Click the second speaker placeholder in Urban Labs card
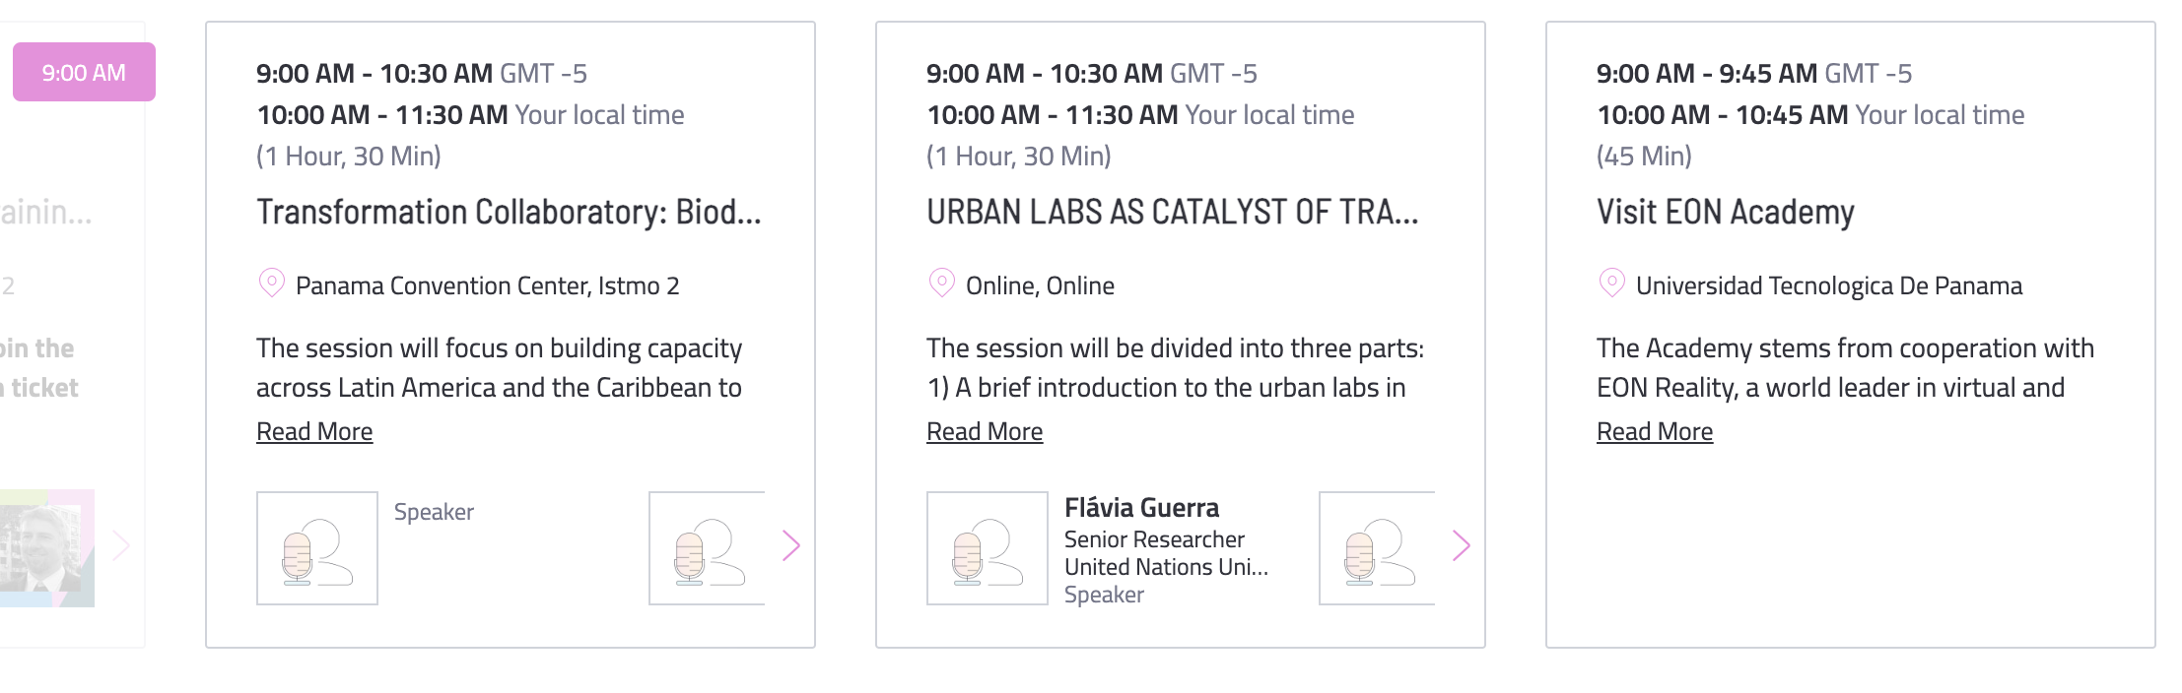 coord(1377,548)
